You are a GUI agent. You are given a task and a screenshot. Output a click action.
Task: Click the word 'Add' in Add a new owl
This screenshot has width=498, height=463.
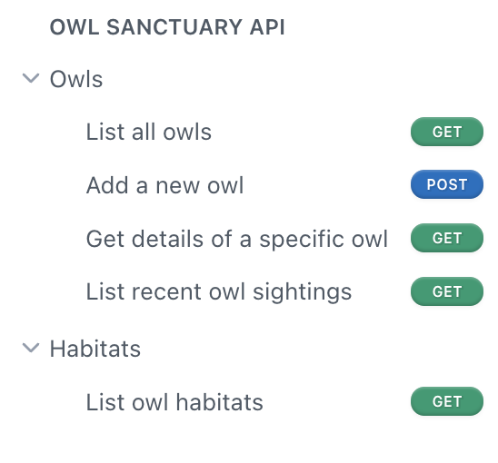tap(107, 184)
